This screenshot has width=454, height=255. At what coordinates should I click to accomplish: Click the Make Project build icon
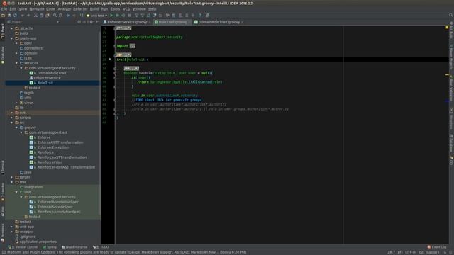[82, 16]
